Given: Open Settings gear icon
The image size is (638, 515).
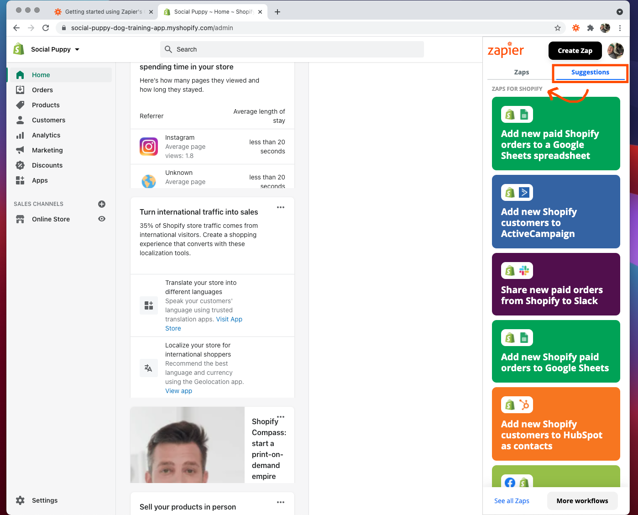Looking at the screenshot, I should [x=20, y=500].
